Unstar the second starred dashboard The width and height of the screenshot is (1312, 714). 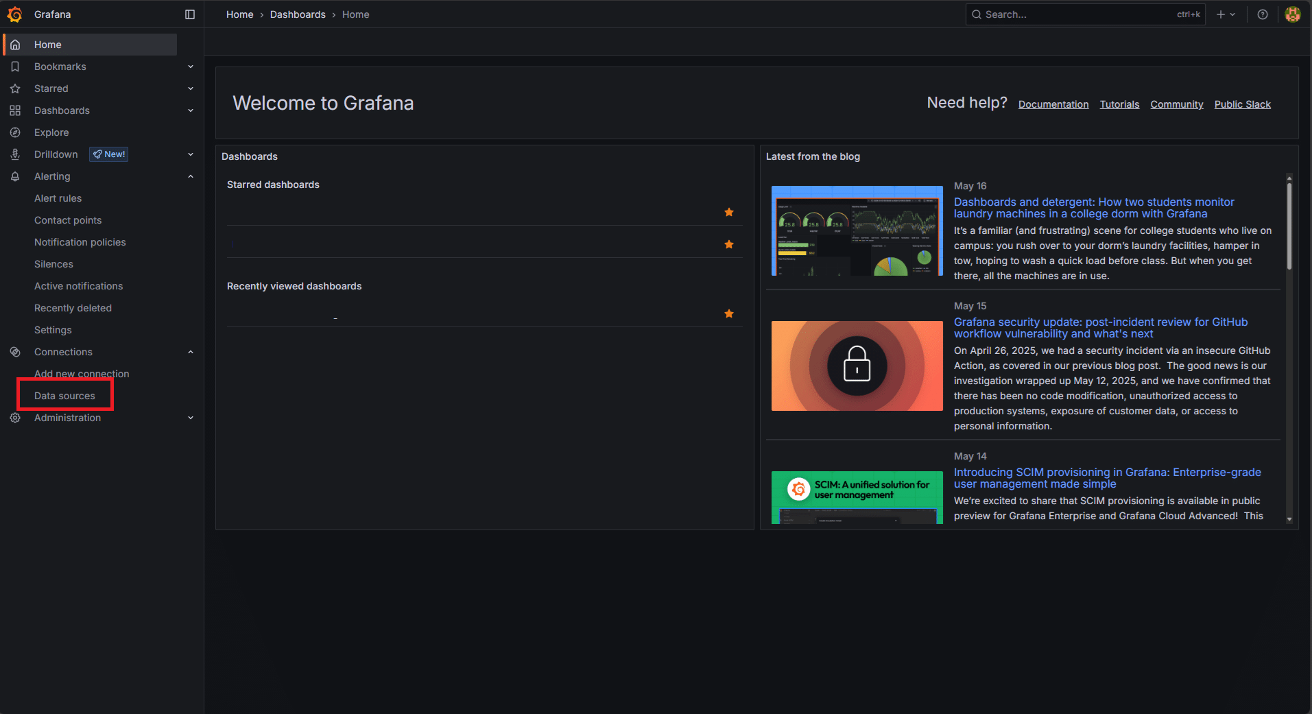click(x=729, y=244)
